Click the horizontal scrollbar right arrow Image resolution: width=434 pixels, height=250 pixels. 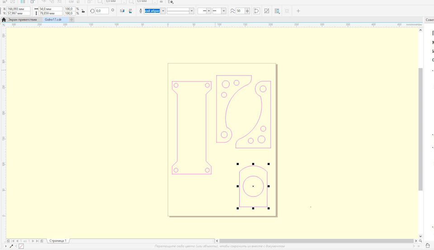coord(416,241)
